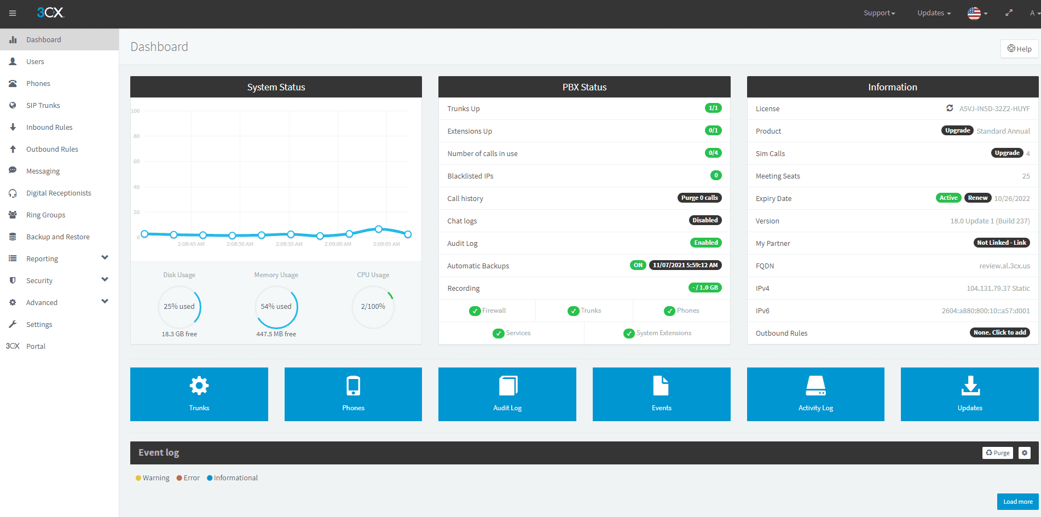Open the Phones tile

tap(353, 394)
